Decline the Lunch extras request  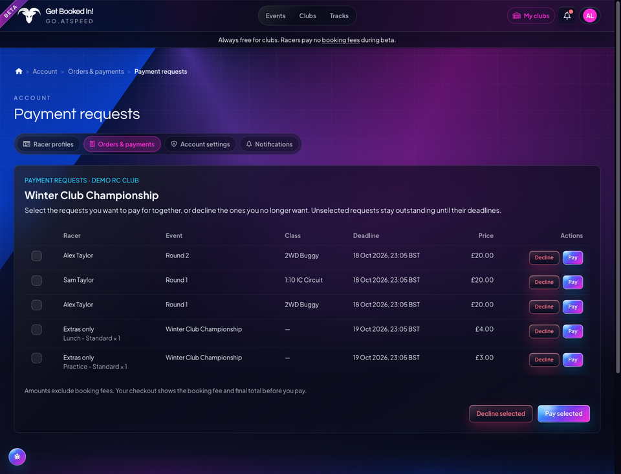[x=544, y=331]
